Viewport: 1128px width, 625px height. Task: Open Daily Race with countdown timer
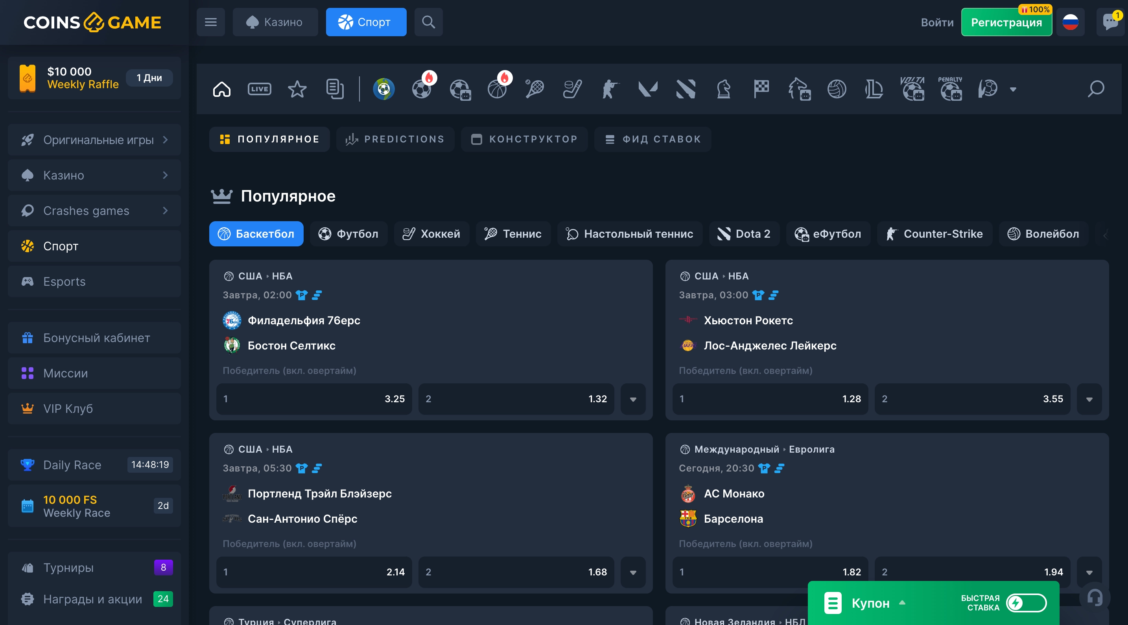[x=94, y=464]
